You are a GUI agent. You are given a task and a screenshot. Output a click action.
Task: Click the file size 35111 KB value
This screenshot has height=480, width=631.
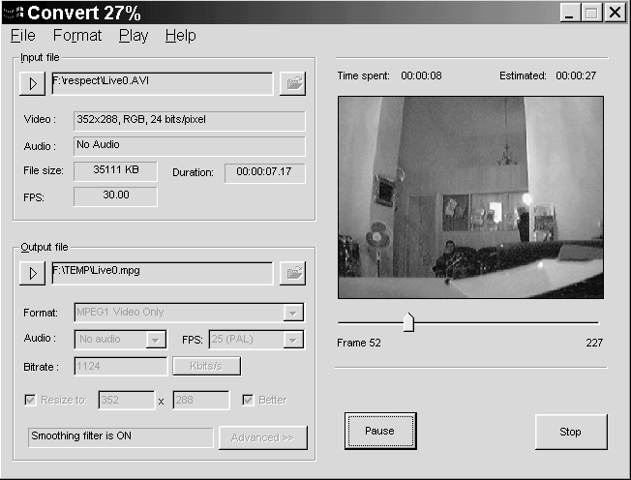click(x=115, y=171)
